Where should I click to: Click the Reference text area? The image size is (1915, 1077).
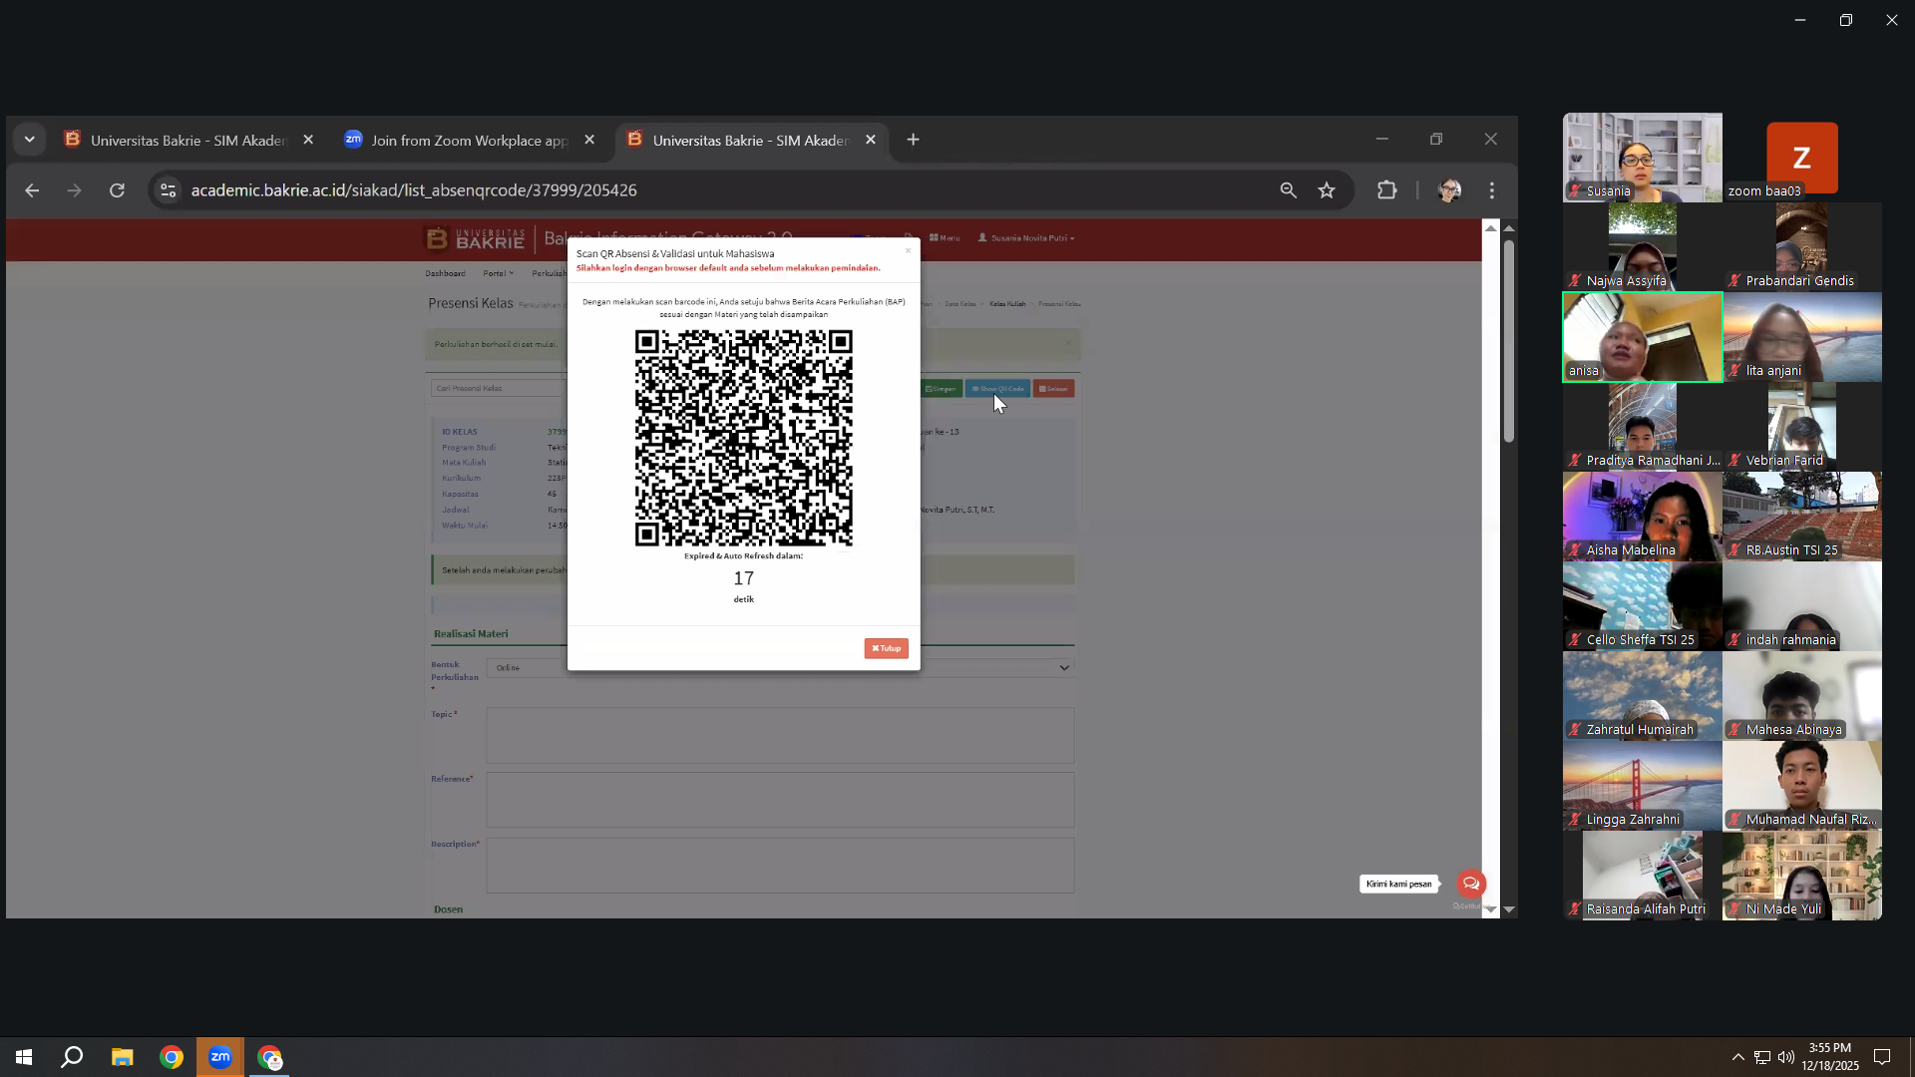(780, 800)
